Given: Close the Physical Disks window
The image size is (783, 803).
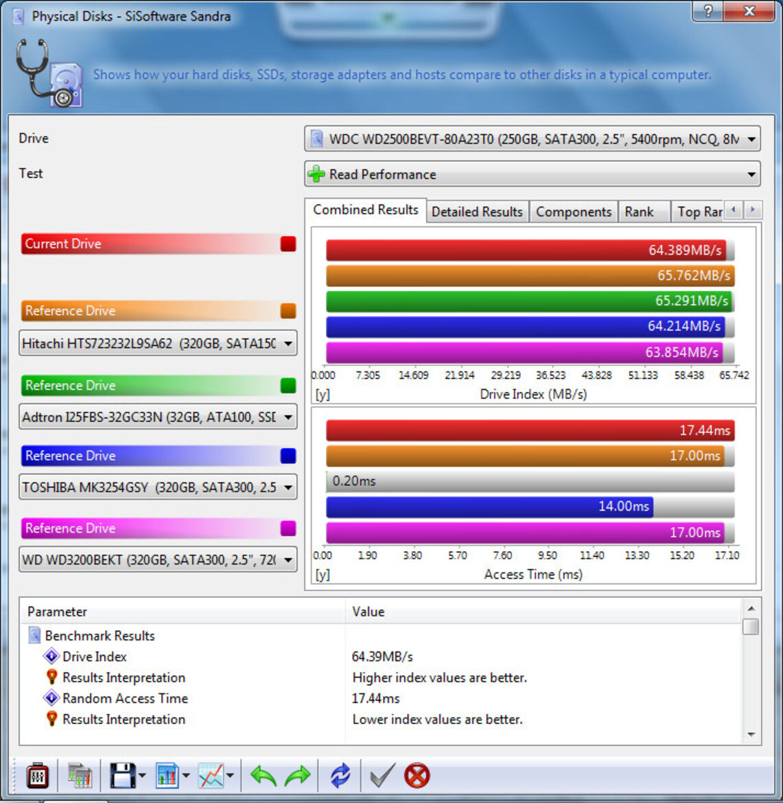Looking at the screenshot, I should pos(749,11).
